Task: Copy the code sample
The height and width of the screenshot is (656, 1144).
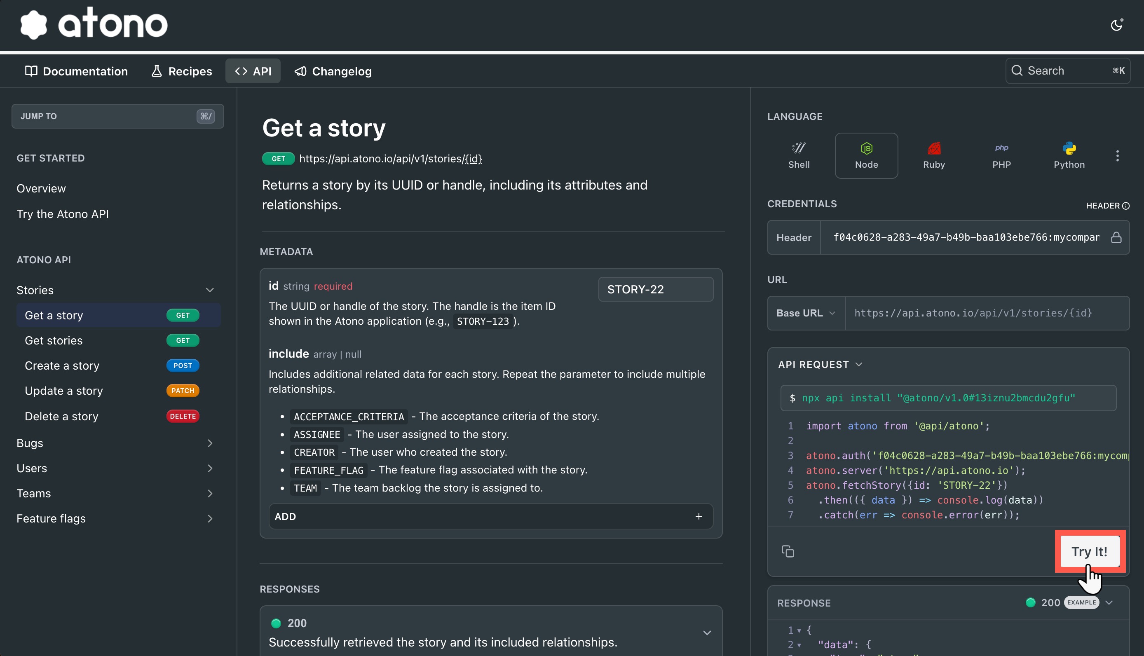Action: point(788,551)
